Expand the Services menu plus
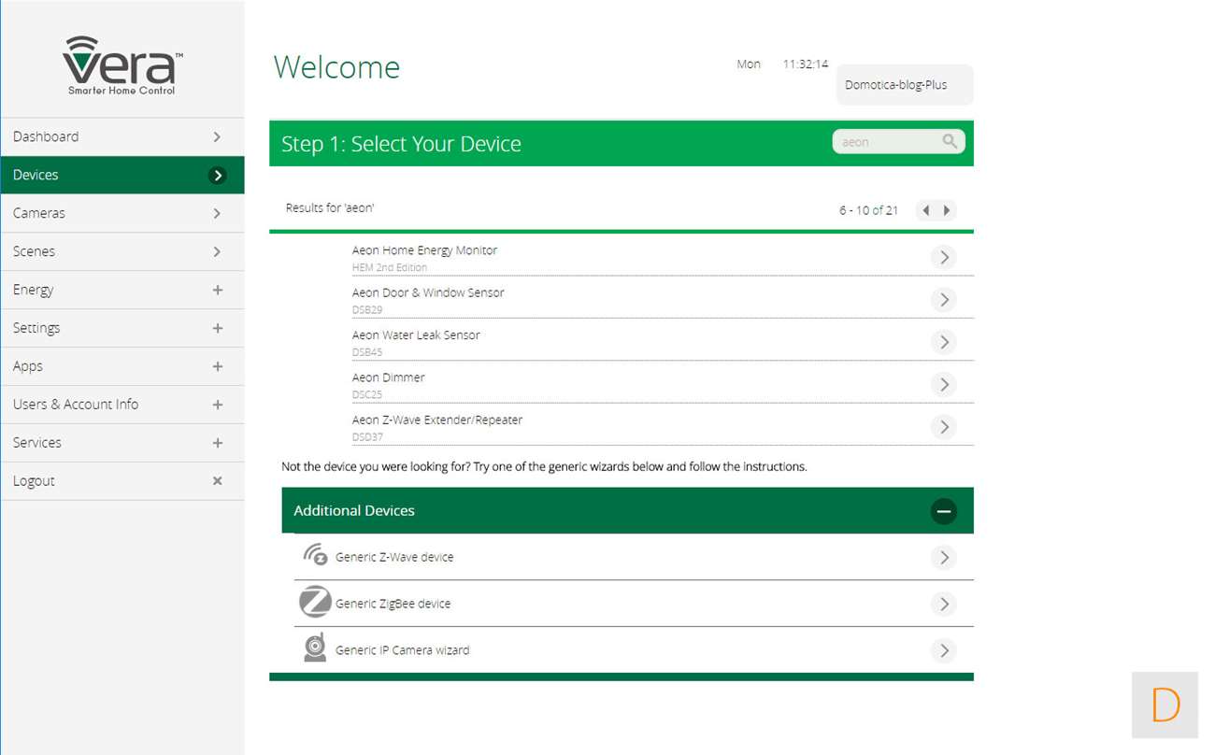This screenshot has width=1215, height=755. [218, 443]
